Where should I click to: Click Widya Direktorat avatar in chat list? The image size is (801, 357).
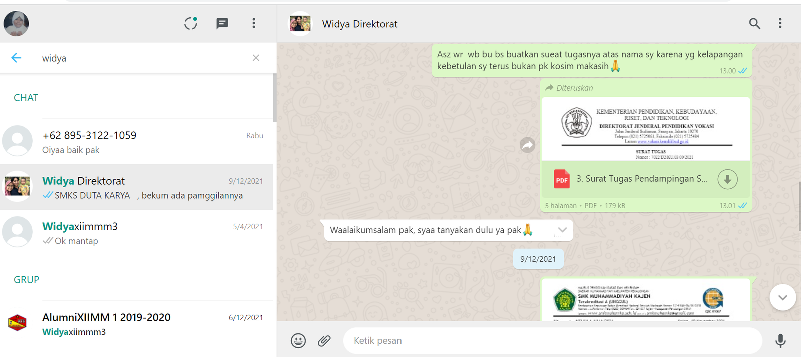(x=18, y=187)
